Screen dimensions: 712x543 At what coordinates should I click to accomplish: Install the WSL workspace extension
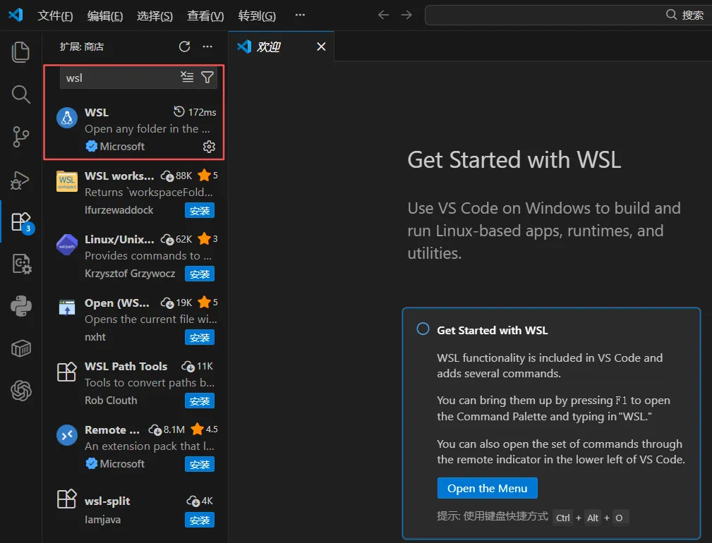(199, 210)
